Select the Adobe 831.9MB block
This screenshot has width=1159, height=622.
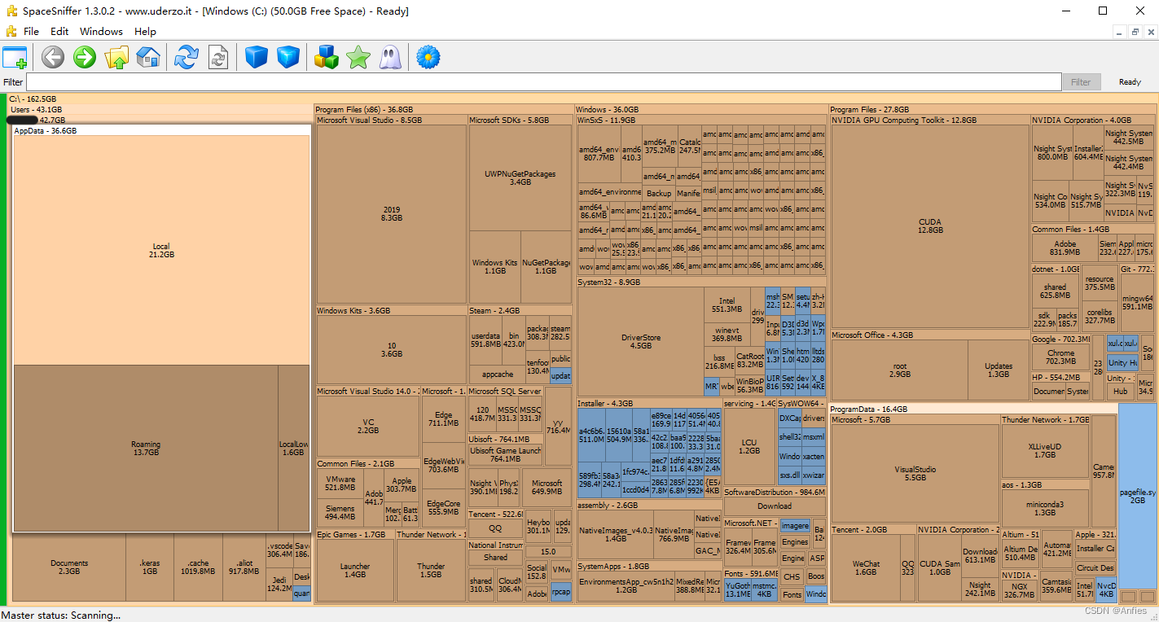(1065, 247)
